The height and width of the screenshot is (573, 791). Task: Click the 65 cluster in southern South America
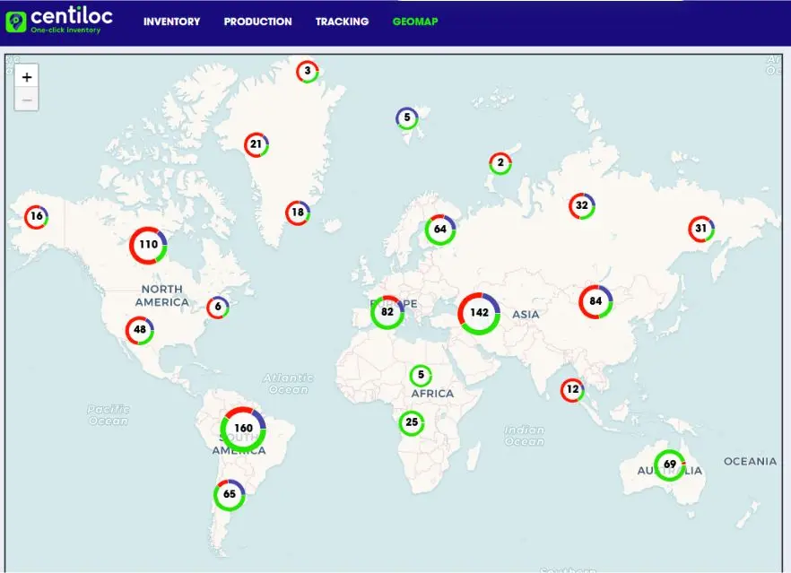pos(230,494)
